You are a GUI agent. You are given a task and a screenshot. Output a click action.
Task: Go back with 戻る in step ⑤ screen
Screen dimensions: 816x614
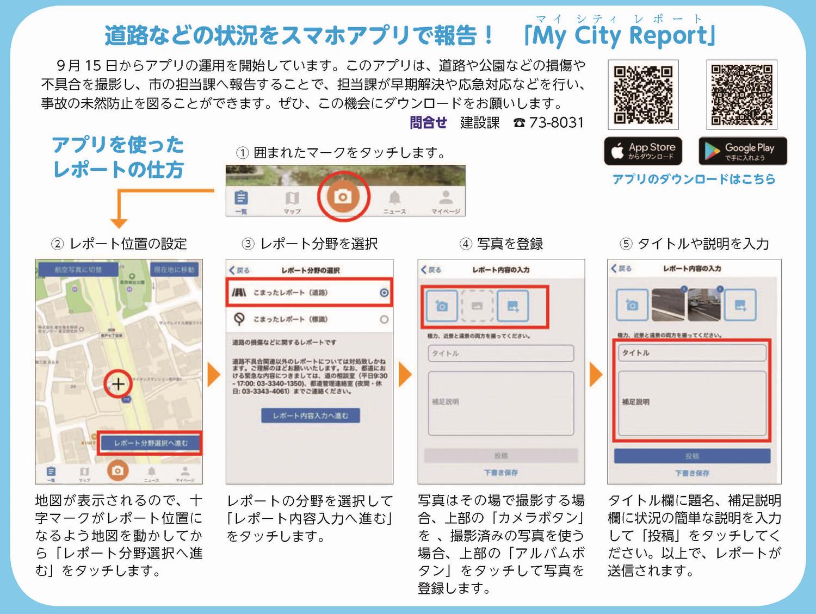621,268
